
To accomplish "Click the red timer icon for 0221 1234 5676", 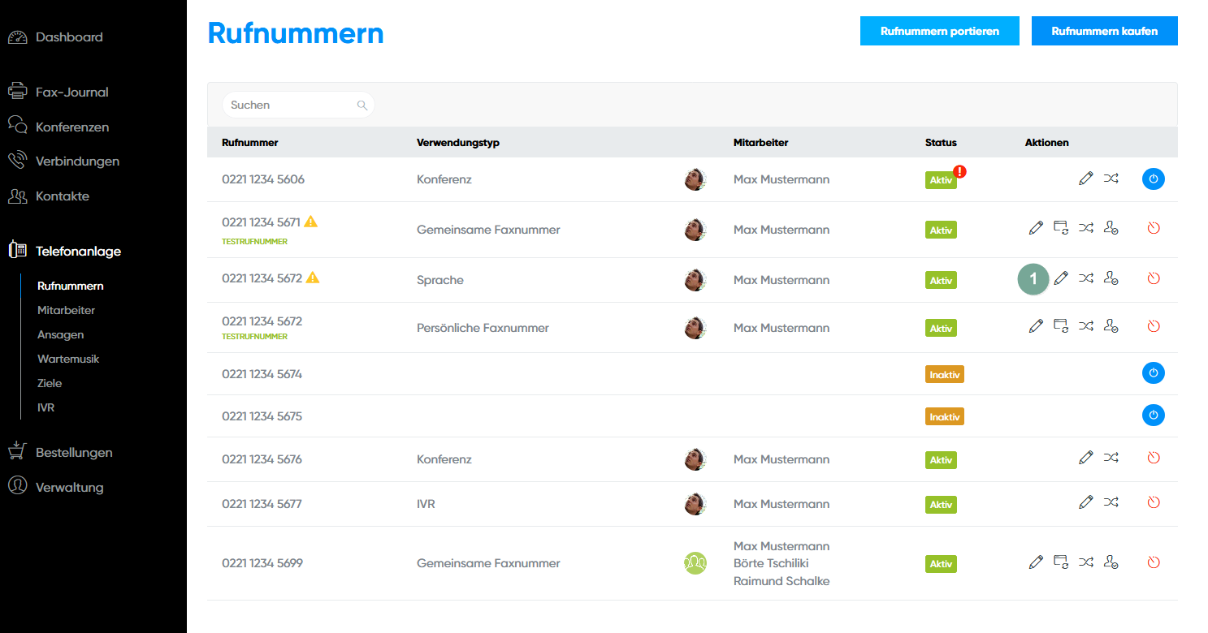I will click(1153, 459).
